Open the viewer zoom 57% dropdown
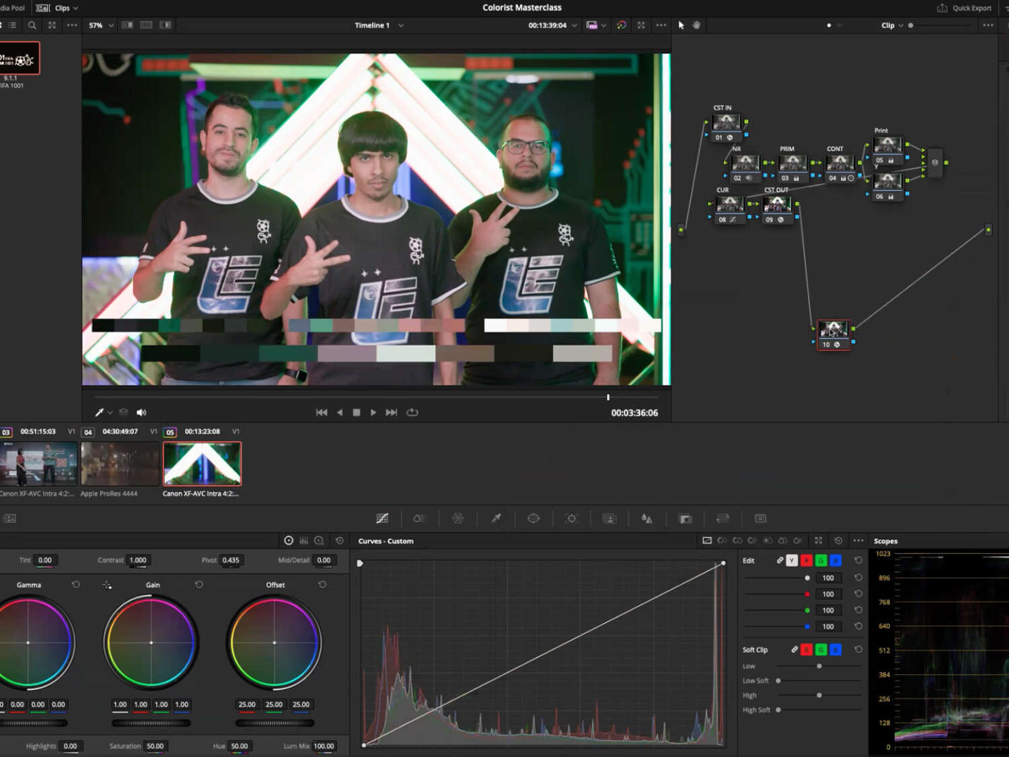This screenshot has width=1009, height=757. [x=101, y=25]
